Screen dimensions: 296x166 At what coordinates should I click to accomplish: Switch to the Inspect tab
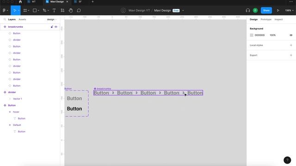(x=278, y=19)
